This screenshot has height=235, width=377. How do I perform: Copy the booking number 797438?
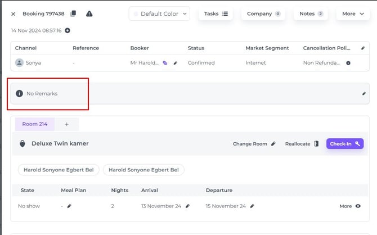click(74, 13)
